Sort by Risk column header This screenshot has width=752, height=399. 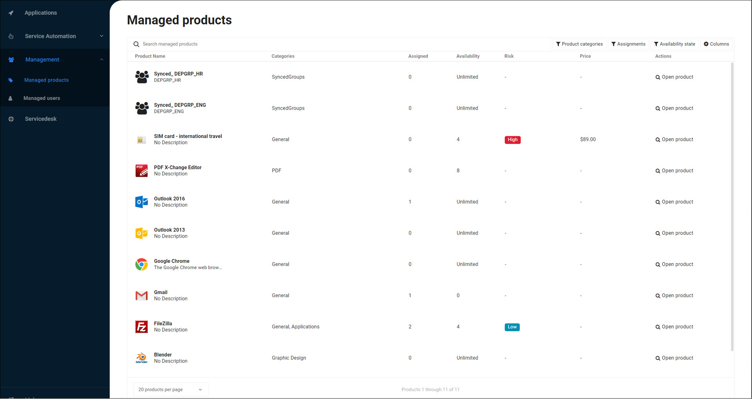point(509,56)
